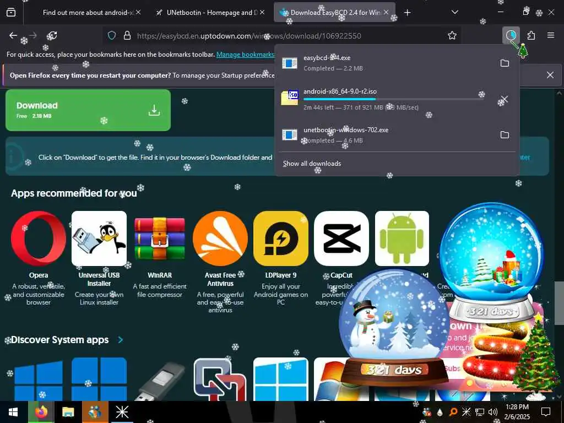The height and width of the screenshot is (423, 564).
Task: Click the Opera app title link
Action: 39,275
